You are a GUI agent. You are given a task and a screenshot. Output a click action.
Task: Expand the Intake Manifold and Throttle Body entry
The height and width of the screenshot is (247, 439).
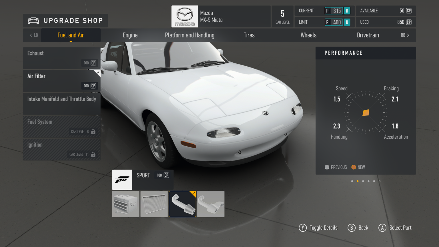click(61, 99)
